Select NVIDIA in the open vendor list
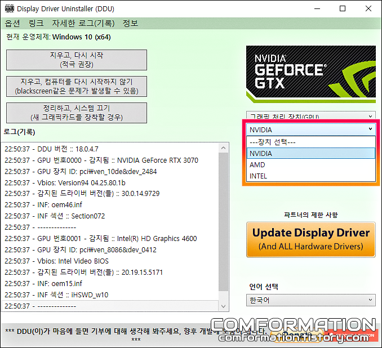The width and height of the screenshot is (382, 348). point(311,153)
